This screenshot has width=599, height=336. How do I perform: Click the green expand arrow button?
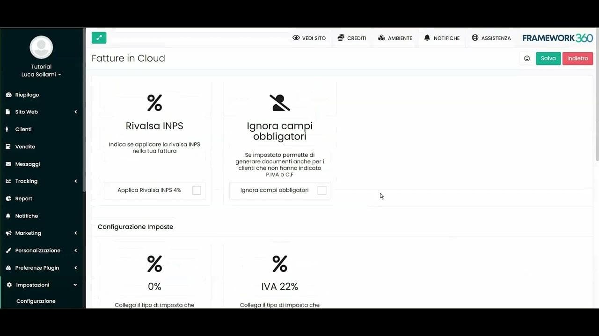99,37
